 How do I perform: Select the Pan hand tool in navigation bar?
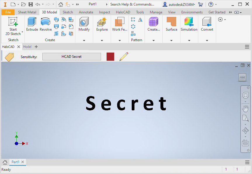245,109
